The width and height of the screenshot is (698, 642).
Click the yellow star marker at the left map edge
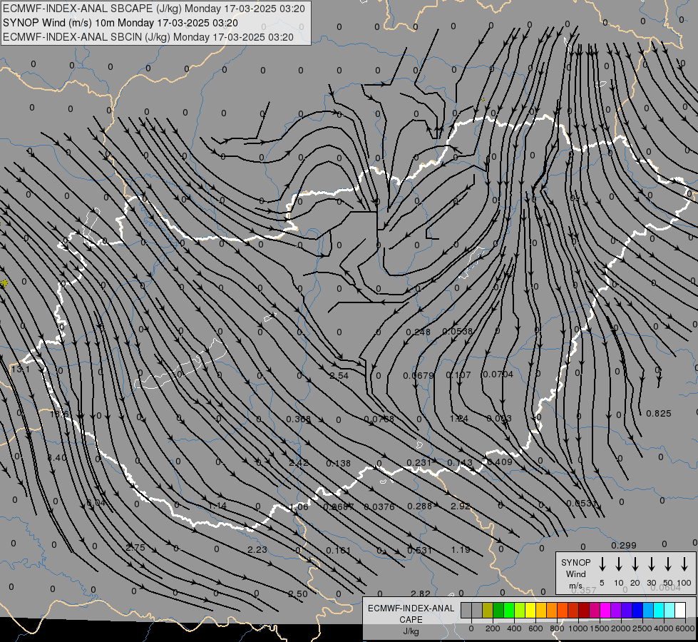point(4,283)
